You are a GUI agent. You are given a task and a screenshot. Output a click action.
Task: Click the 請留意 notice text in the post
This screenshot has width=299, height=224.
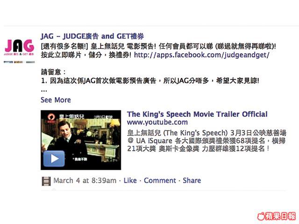click(53, 72)
